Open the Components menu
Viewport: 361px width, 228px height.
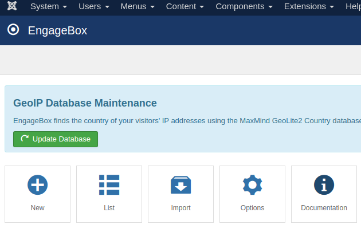(244, 6)
